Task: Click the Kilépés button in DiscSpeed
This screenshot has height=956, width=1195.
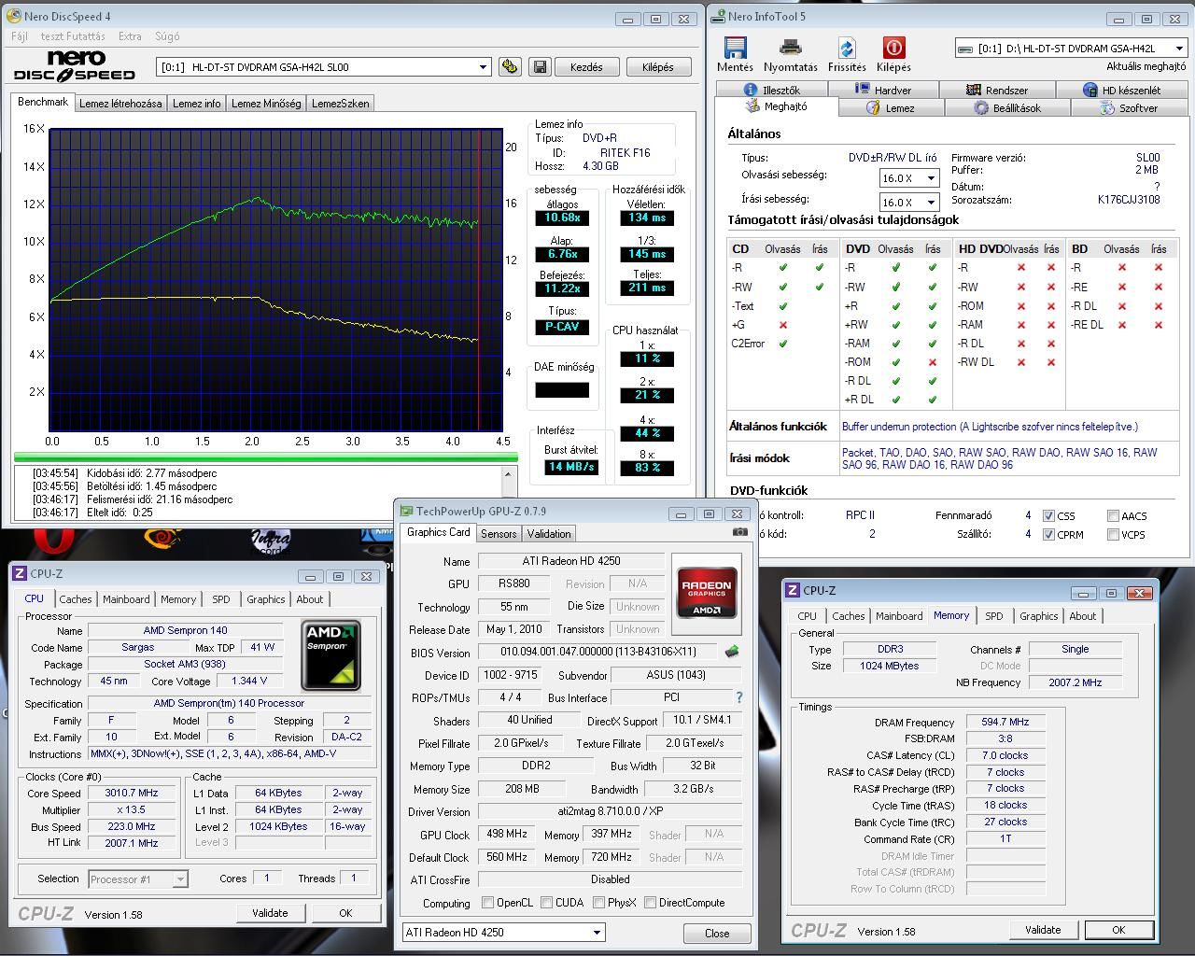Action: point(657,67)
